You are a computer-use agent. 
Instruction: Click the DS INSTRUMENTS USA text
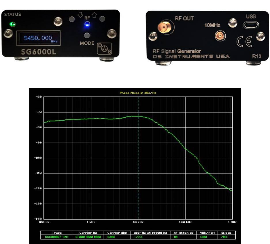[x=191, y=56]
